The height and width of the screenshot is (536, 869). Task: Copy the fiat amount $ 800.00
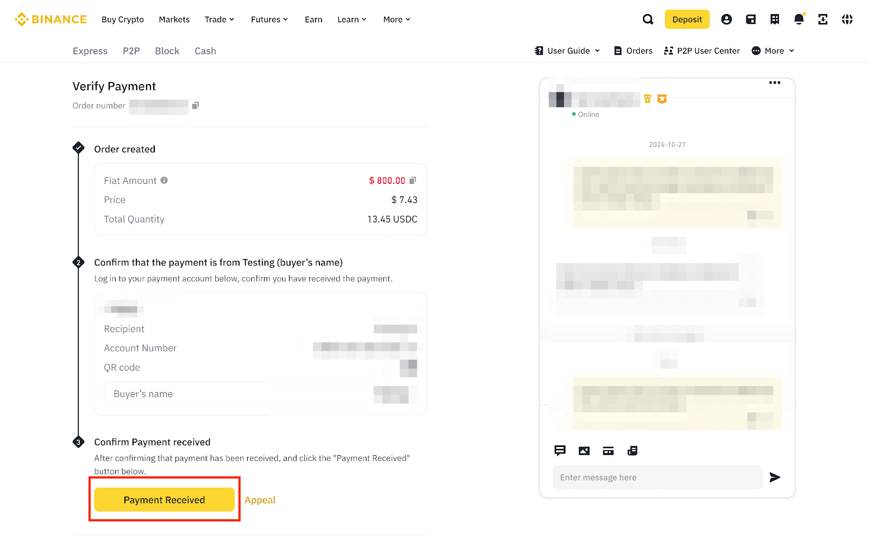[413, 180]
